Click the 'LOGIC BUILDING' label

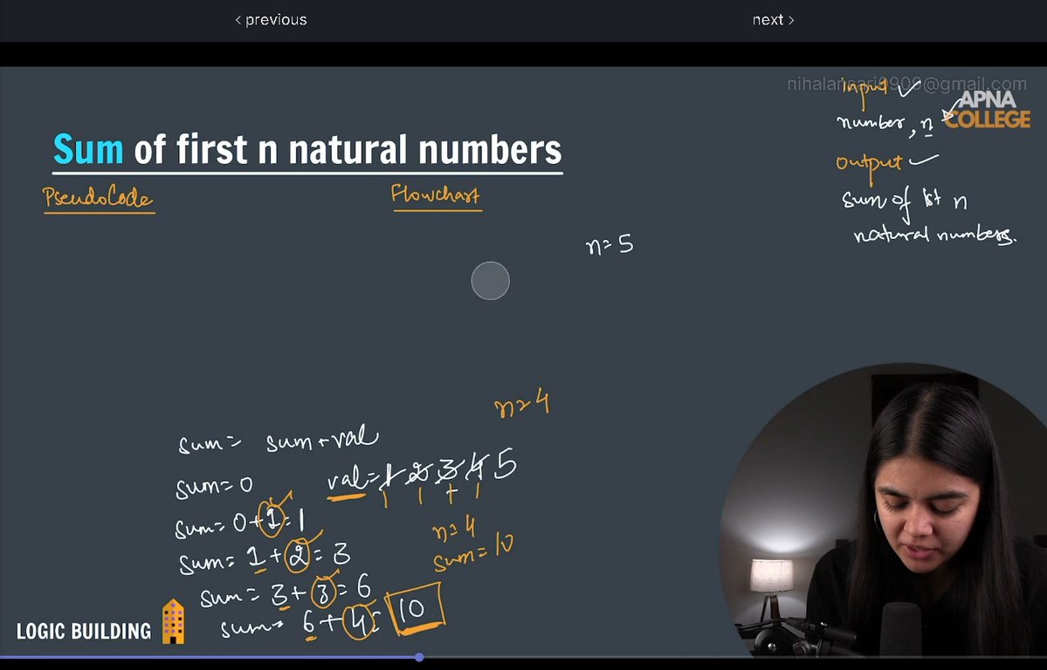pyautogui.click(x=84, y=632)
